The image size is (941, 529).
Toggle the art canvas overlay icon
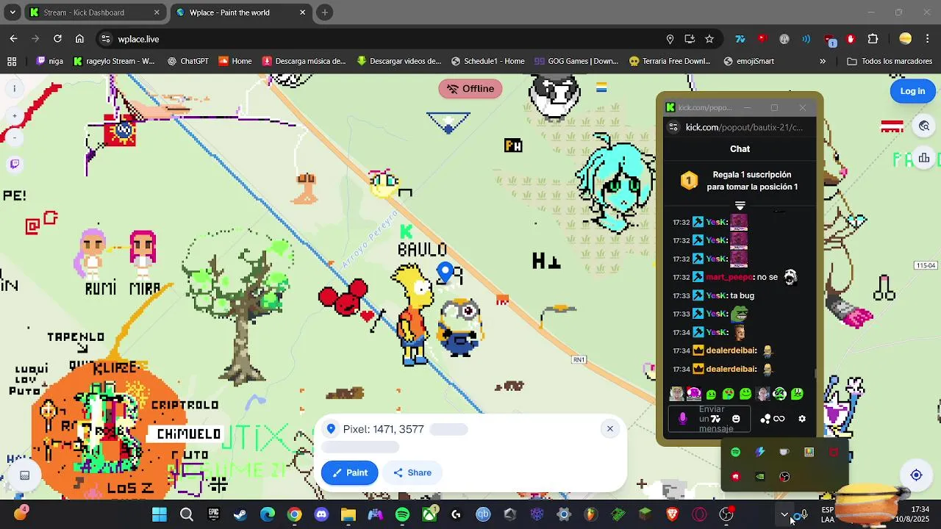pos(24,475)
